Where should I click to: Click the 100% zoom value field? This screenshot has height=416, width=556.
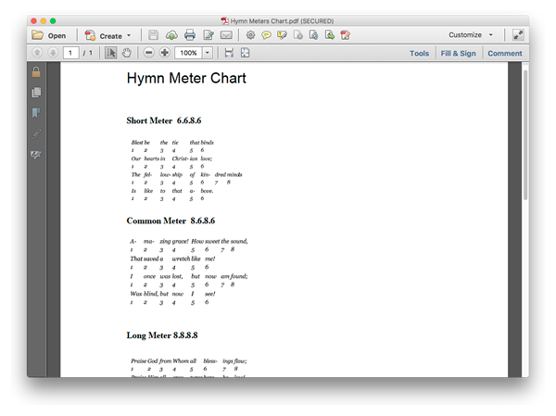[x=188, y=53]
